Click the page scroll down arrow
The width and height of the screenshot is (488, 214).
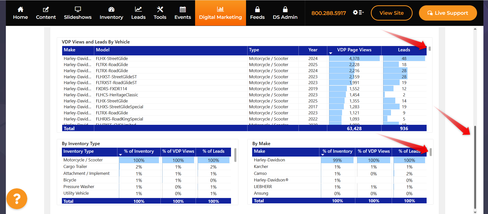(x=475, y=212)
